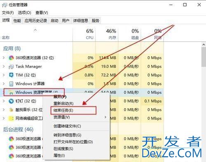The width and height of the screenshot is (206, 162).
Task: Sort by the 网络 column header
Action: point(152,34)
